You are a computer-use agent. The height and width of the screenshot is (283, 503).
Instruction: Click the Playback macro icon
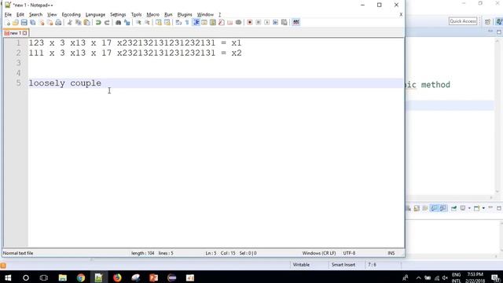pyautogui.click(x=267, y=23)
